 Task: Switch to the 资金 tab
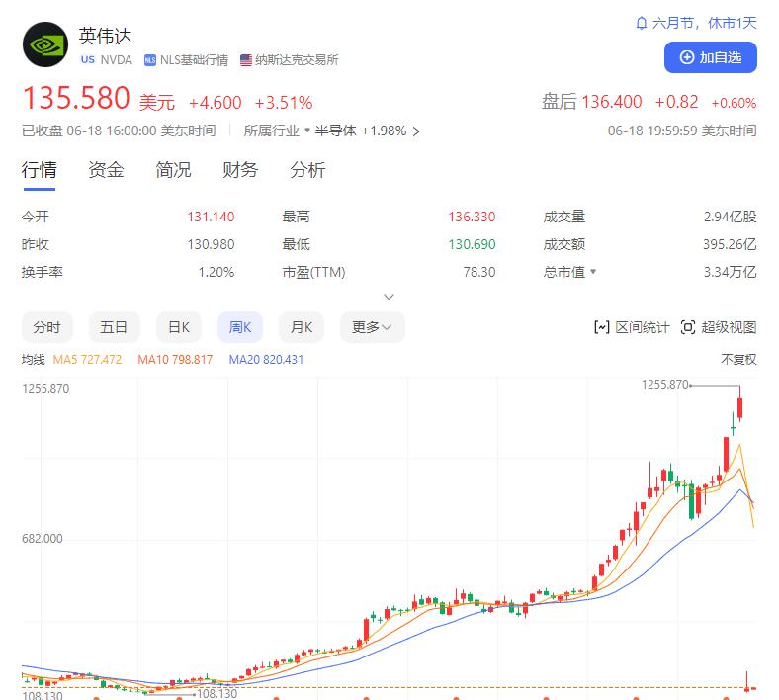tap(106, 170)
